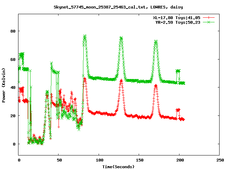Click the y-axis tick label 60
This screenshot has width=227, height=170.
pos(13,59)
